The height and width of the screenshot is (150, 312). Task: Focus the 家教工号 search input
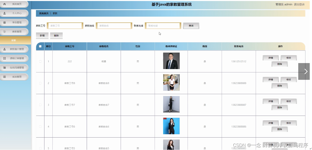[65, 26]
